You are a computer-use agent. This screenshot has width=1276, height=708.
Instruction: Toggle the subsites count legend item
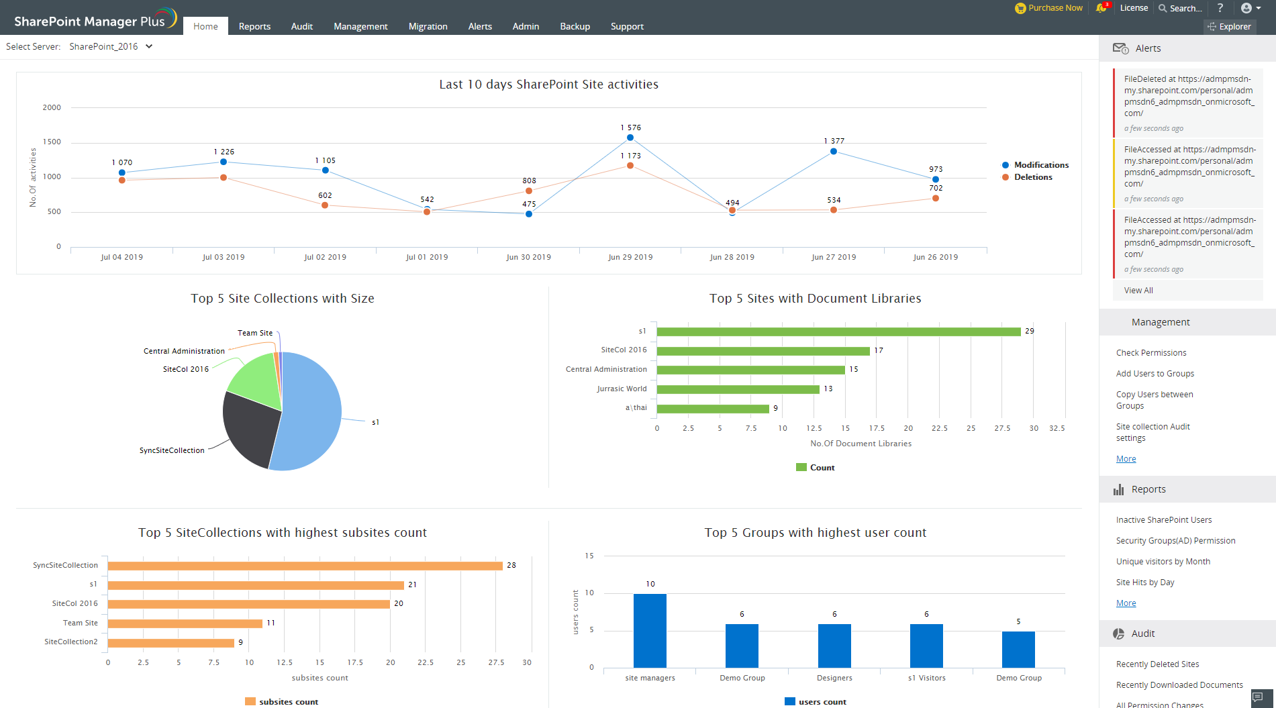tap(281, 702)
